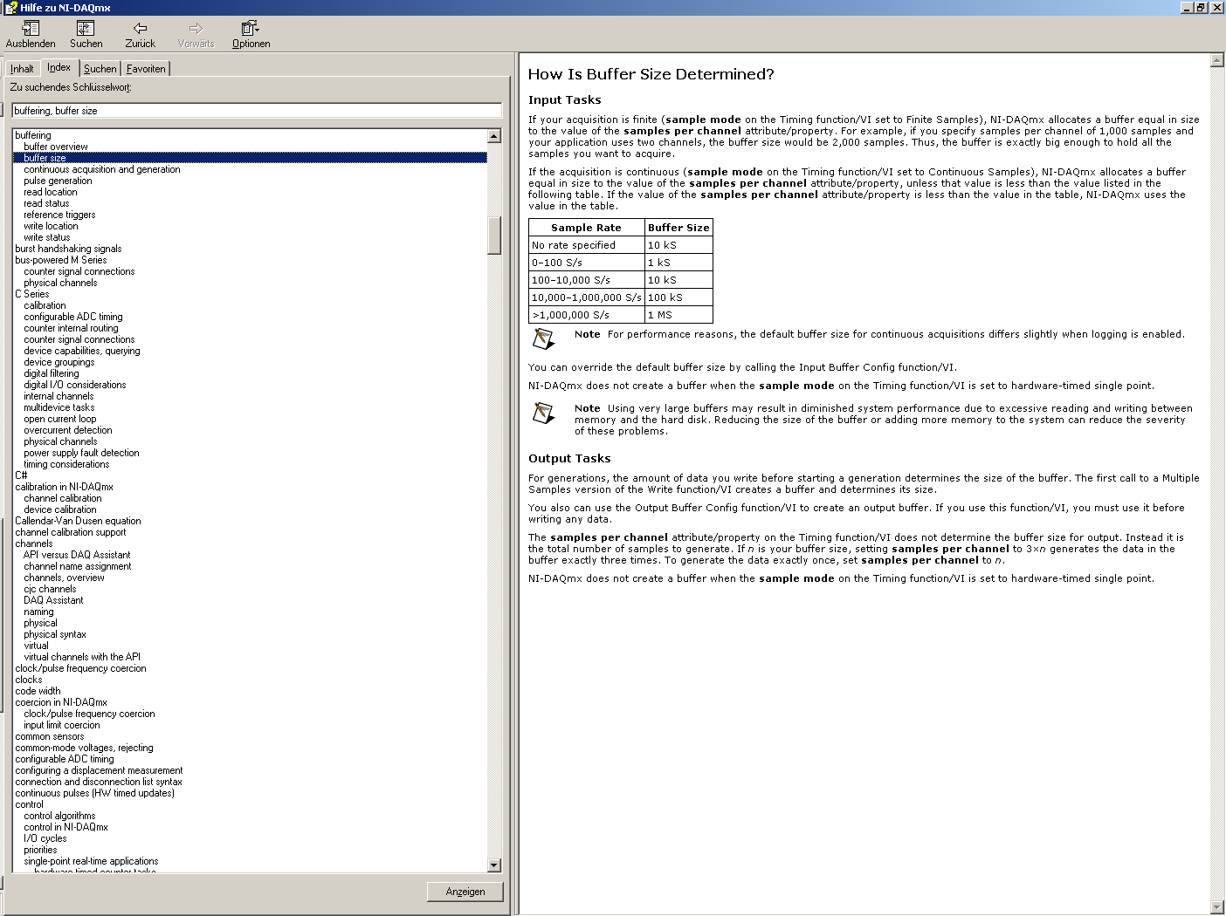Select 'common-mode voltages, rejecting' entry
Screen dimensions: 1226x916
tap(84, 748)
